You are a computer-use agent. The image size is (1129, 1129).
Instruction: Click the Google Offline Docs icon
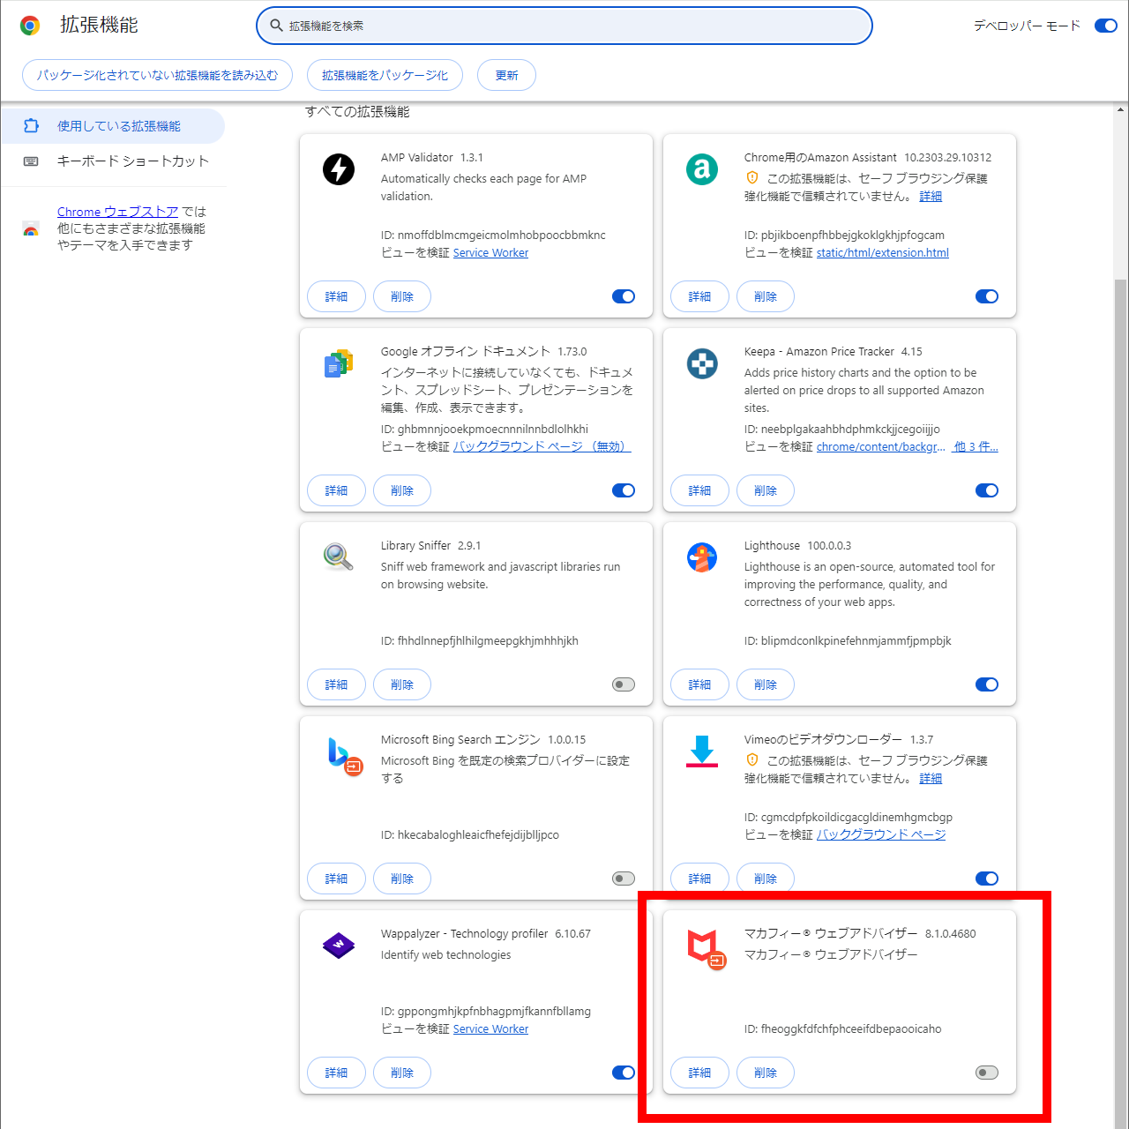click(339, 363)
